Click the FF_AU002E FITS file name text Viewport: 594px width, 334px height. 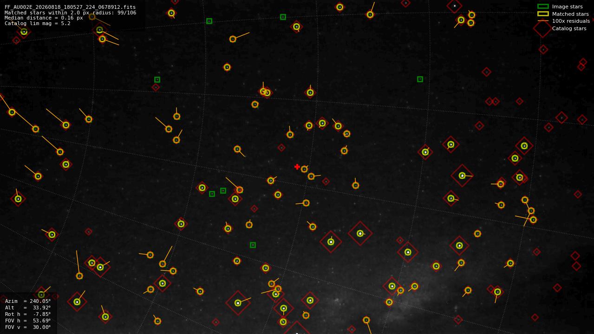tap(70, 7)
